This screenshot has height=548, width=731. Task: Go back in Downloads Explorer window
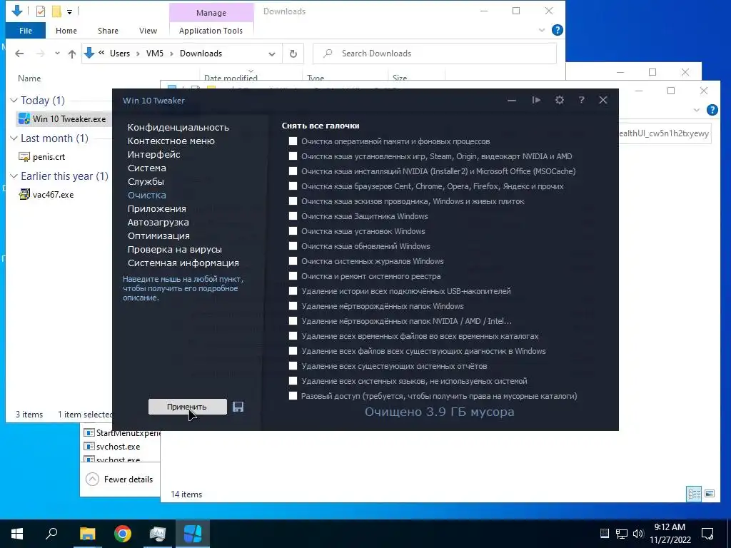(19, 54)
